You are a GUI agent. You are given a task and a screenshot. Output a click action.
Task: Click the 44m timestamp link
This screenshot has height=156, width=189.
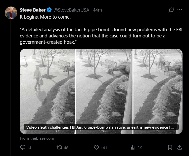pos(97,10)
